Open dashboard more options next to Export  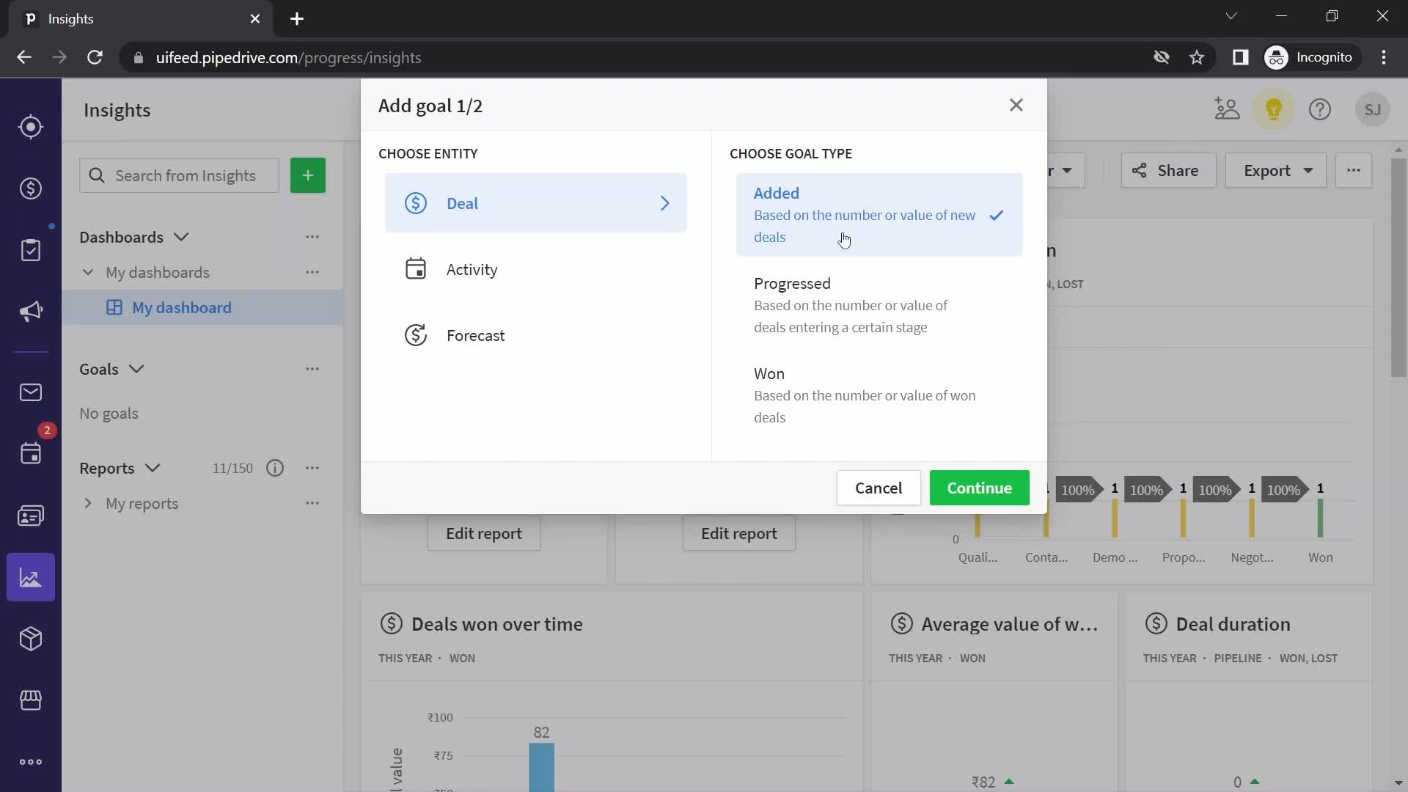(x=1354, y=170)
